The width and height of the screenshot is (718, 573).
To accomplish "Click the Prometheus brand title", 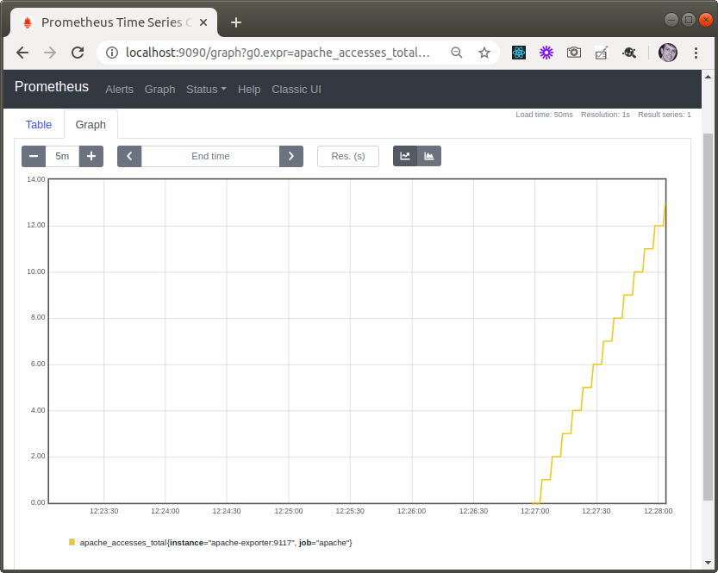I will 52,86.
